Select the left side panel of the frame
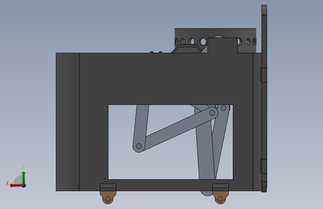Screen dimensions: 323x209 pyautogui.click(x=67, y=122)
